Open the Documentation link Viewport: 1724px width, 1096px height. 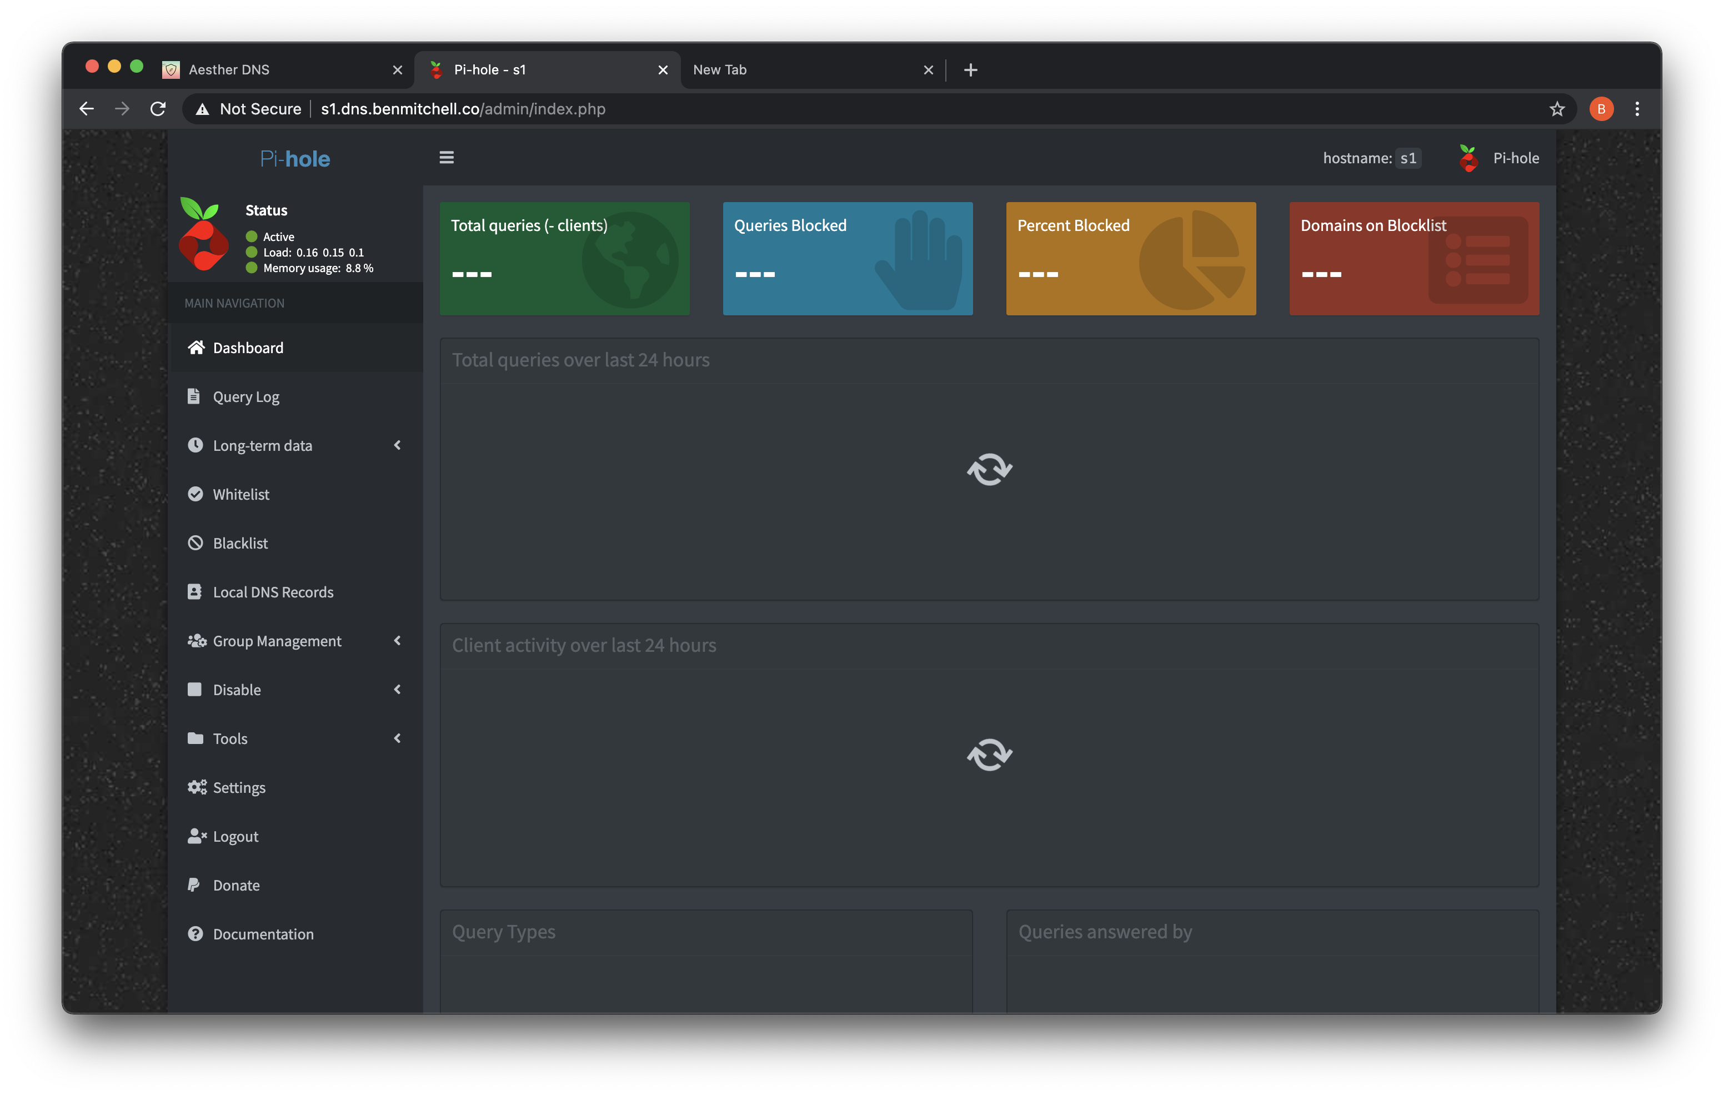[x=295, y=933]
